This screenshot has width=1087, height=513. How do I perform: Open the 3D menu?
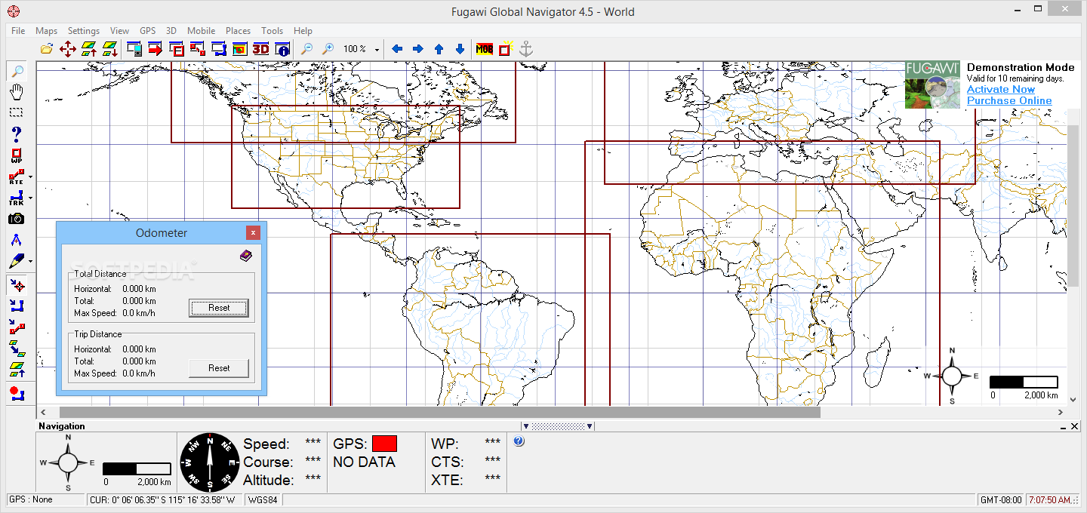click(171, 31)
